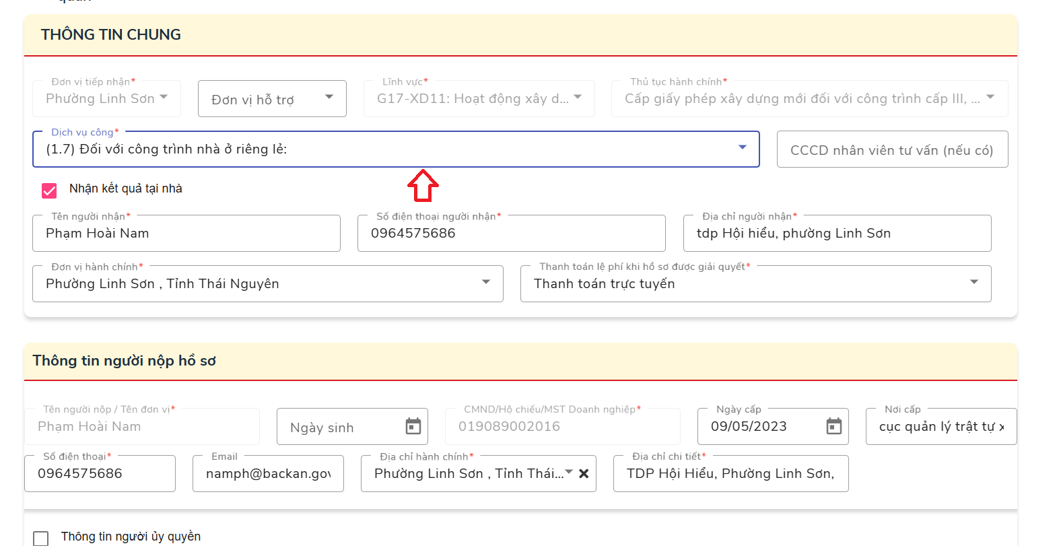Image resolution: width=1063 pixels, height=552 pixels.
Task: Edit the Địa chỉ người nhận field
Action: tap(836, 234)
